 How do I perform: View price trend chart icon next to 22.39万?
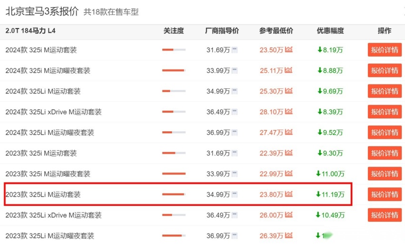(289, 153)
